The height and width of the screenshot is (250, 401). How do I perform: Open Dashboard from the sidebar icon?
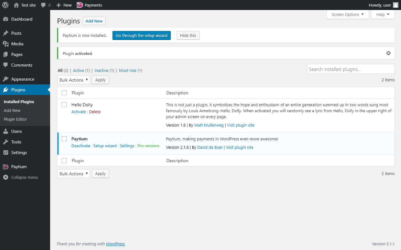(x=6, y=19)
